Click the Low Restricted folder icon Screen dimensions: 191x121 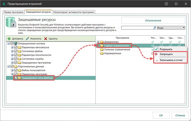102,46
